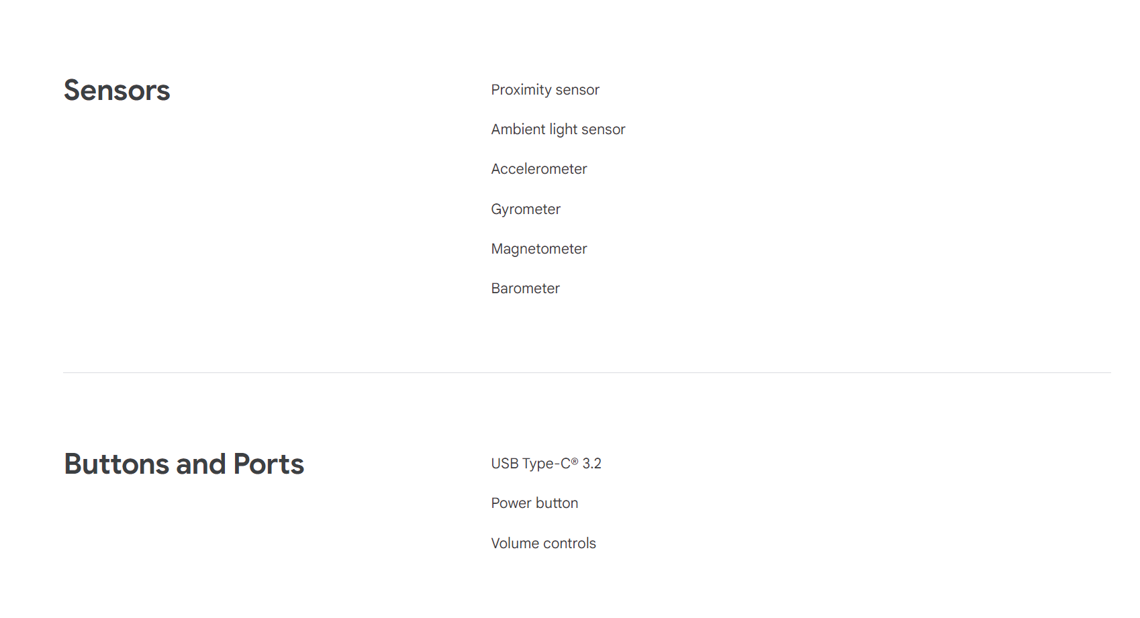Click the Gyrometer list item

click(526, 209)
